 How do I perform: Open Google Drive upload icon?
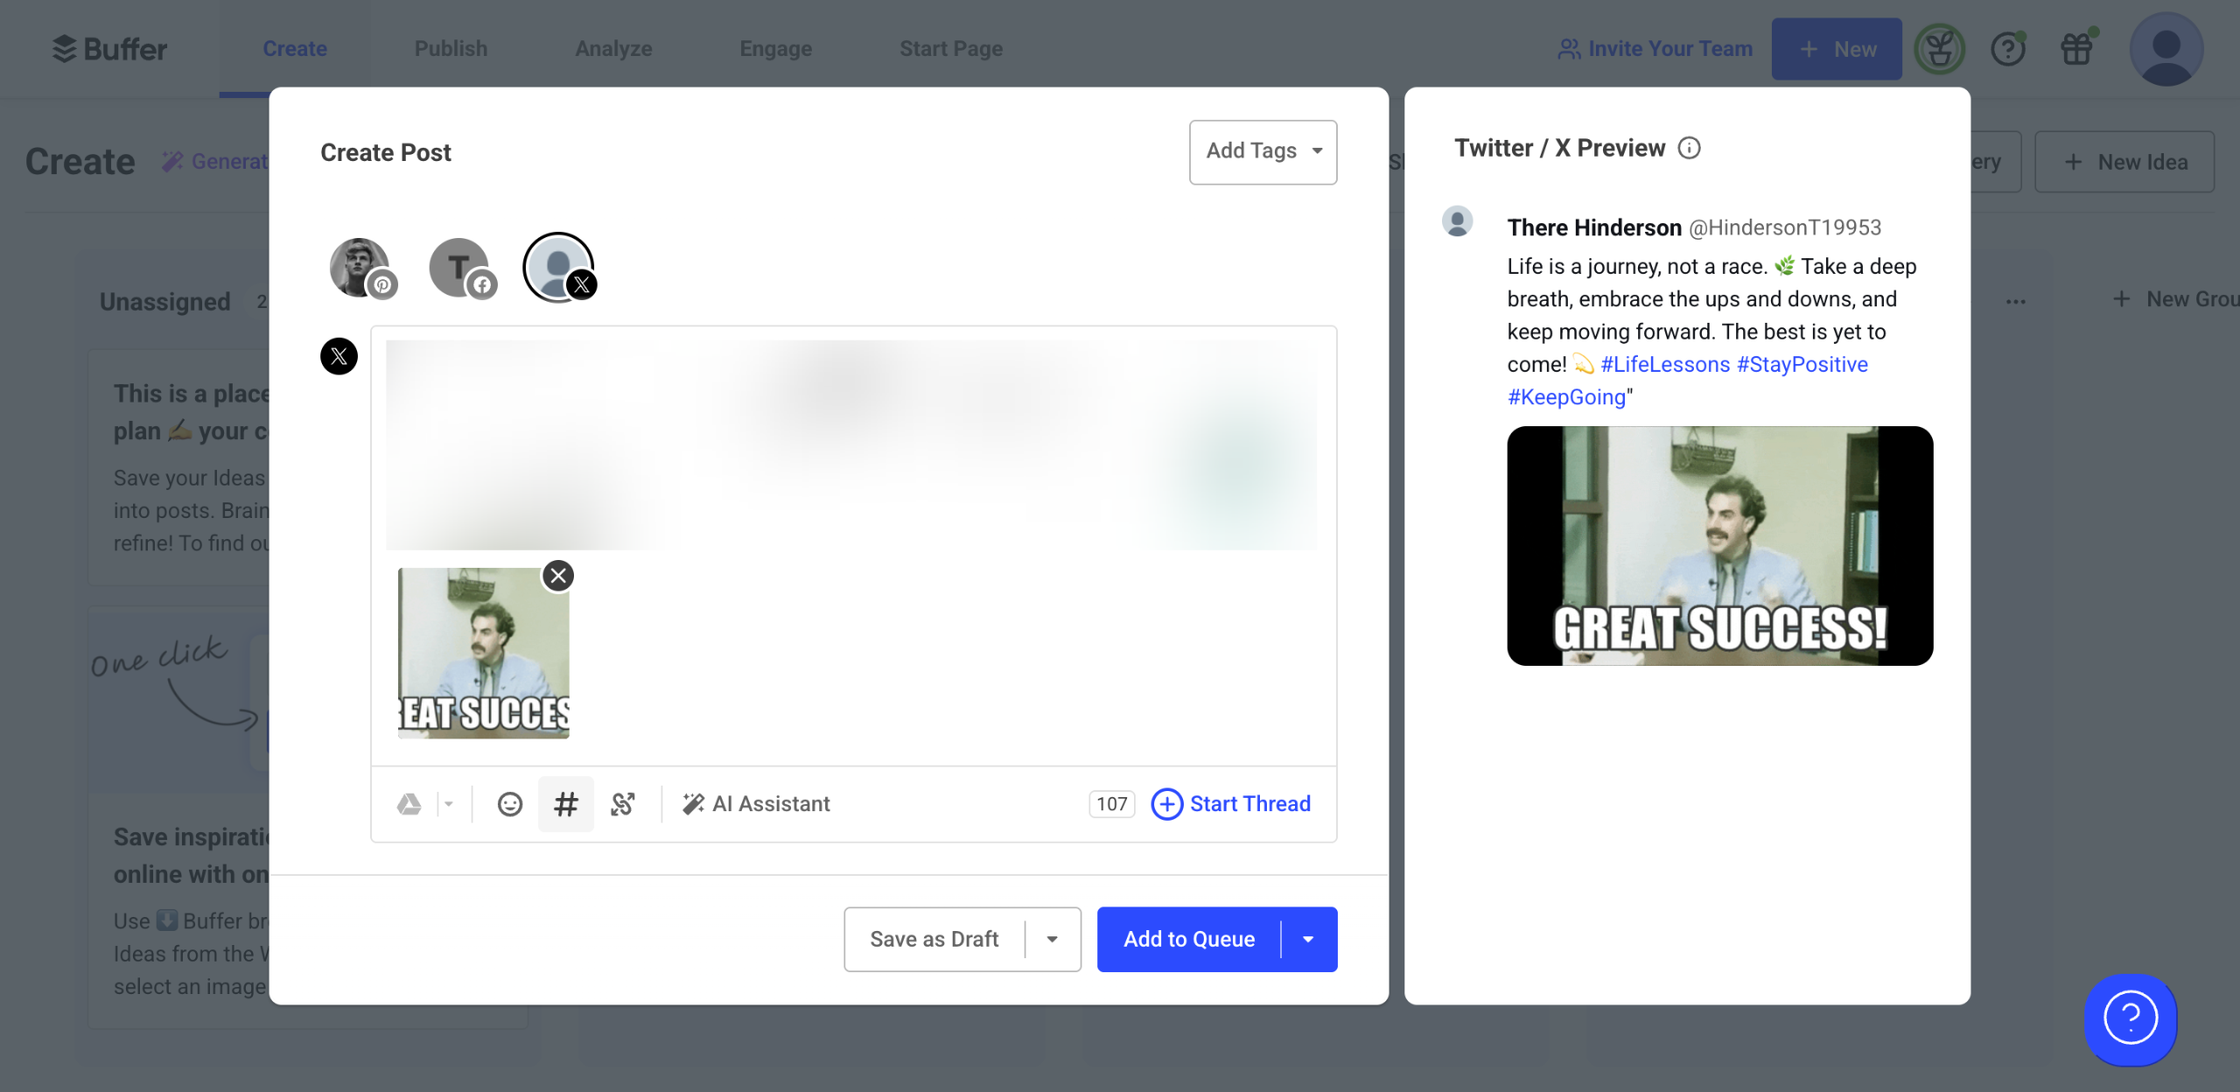coord(409,804)
